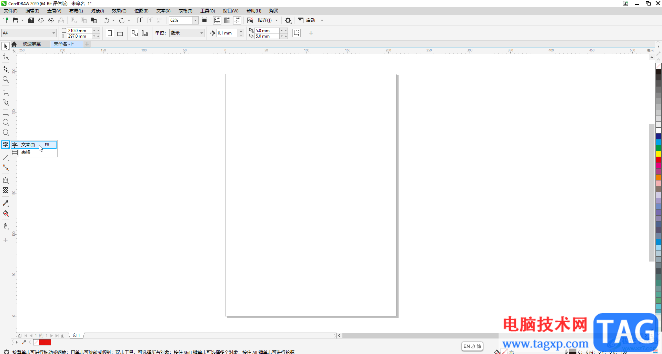Click the Home welcome icon
This screenshot has height=354, width=662.
(x=14, y=44)
